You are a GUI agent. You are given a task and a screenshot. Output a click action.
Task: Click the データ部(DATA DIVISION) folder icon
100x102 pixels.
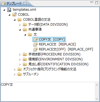(25, 25)
